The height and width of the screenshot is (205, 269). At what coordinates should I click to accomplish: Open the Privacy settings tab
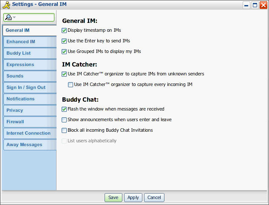pos(29,111)
